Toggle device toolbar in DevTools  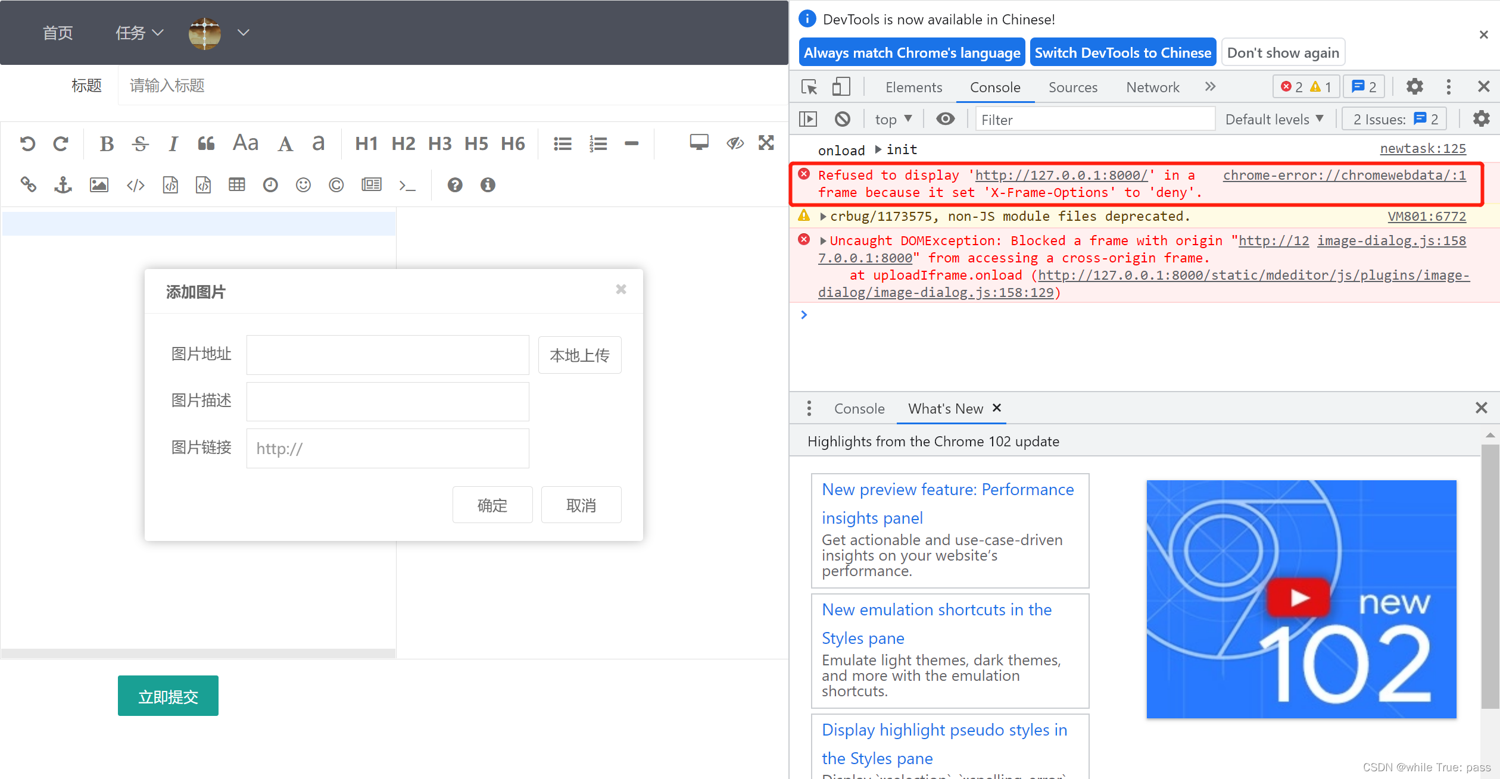(x=841, y=87)
